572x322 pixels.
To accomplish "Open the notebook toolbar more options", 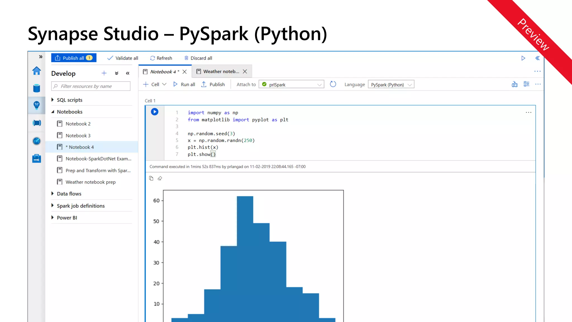I will [538, 84].
